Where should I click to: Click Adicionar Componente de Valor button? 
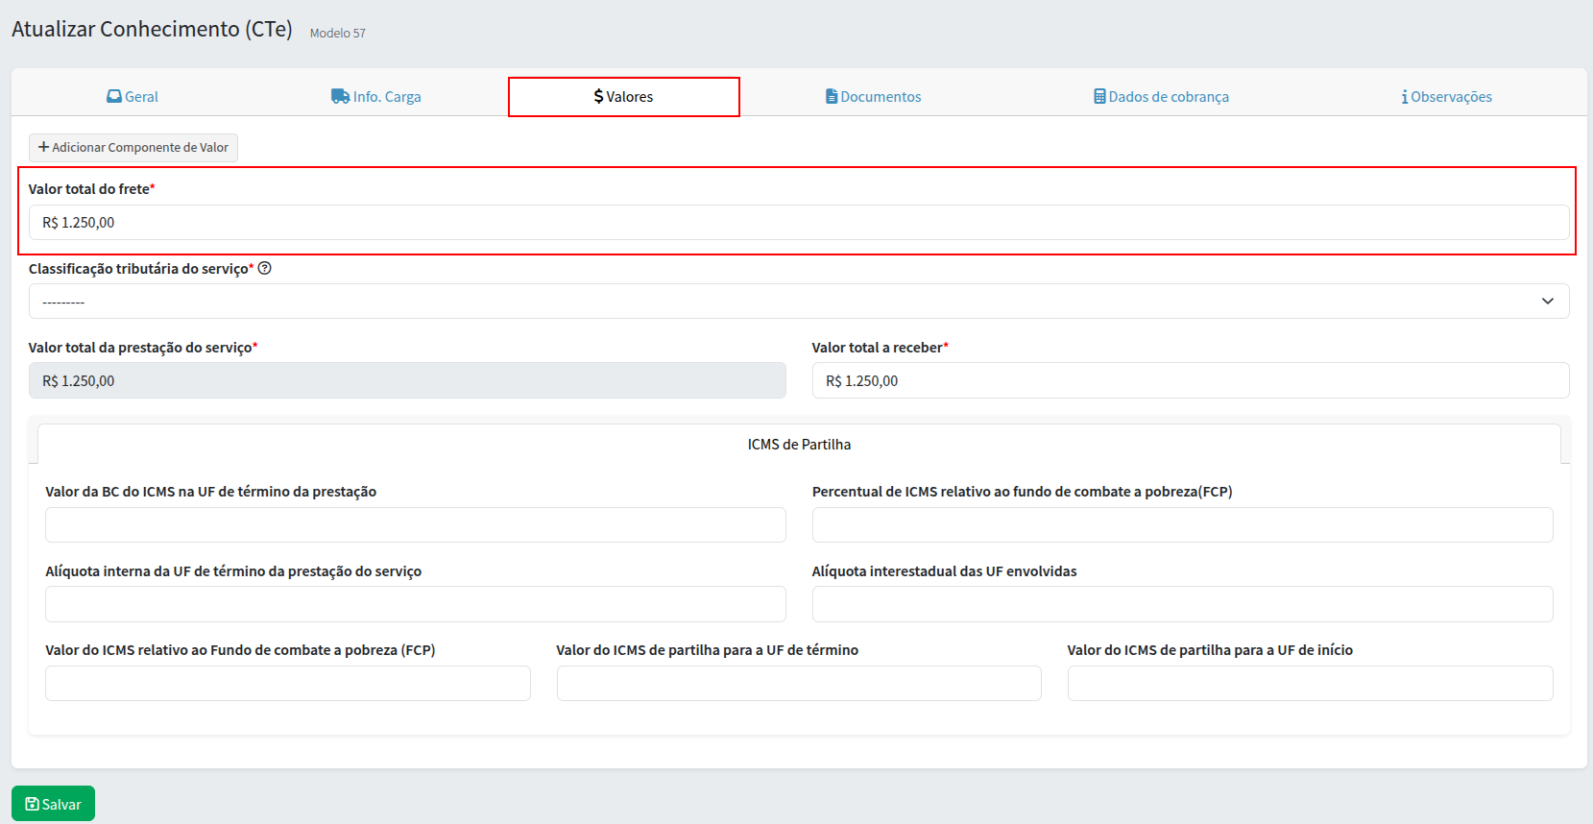point(133,148)
